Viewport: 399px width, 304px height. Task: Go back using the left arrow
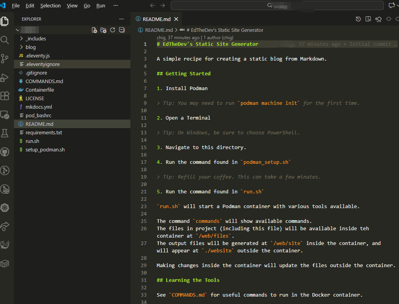click(153, 5)
